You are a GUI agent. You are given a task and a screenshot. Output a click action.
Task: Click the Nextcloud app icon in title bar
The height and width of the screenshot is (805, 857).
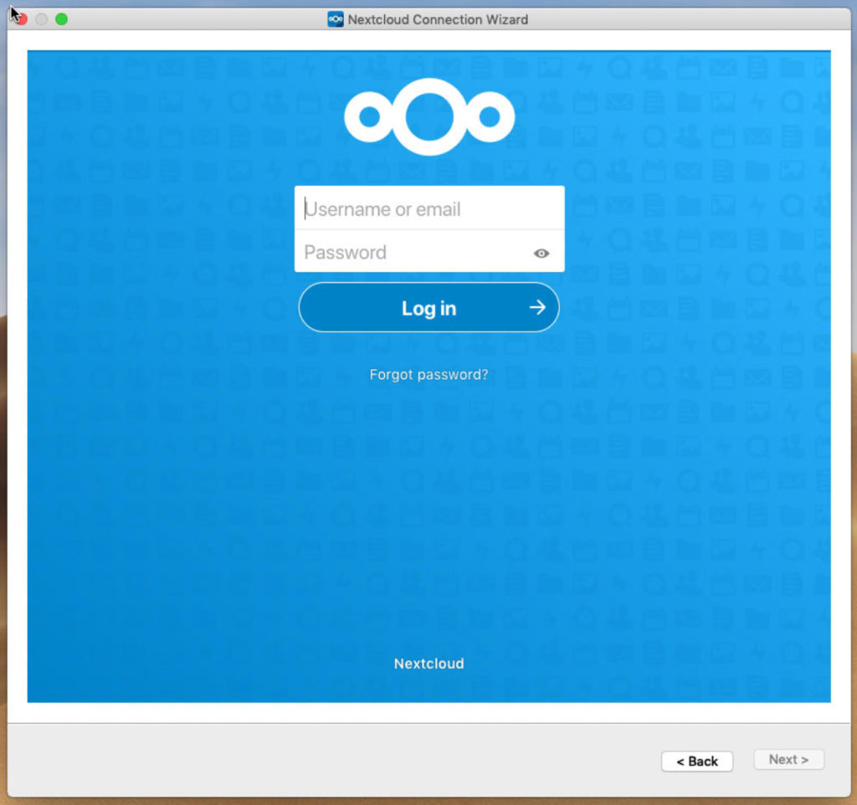[336, 19]
